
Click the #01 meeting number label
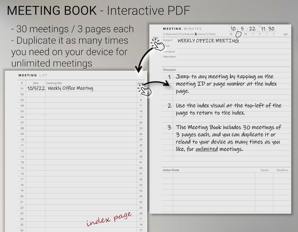286,35
